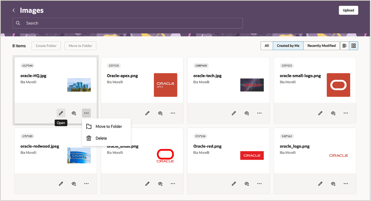Open more actions for oracle-tech.jpg
The width and height of the screenshot is (371, 201).
(x=259, y=113)
